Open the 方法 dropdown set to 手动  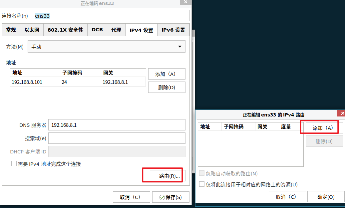click(x=106, y=47)
